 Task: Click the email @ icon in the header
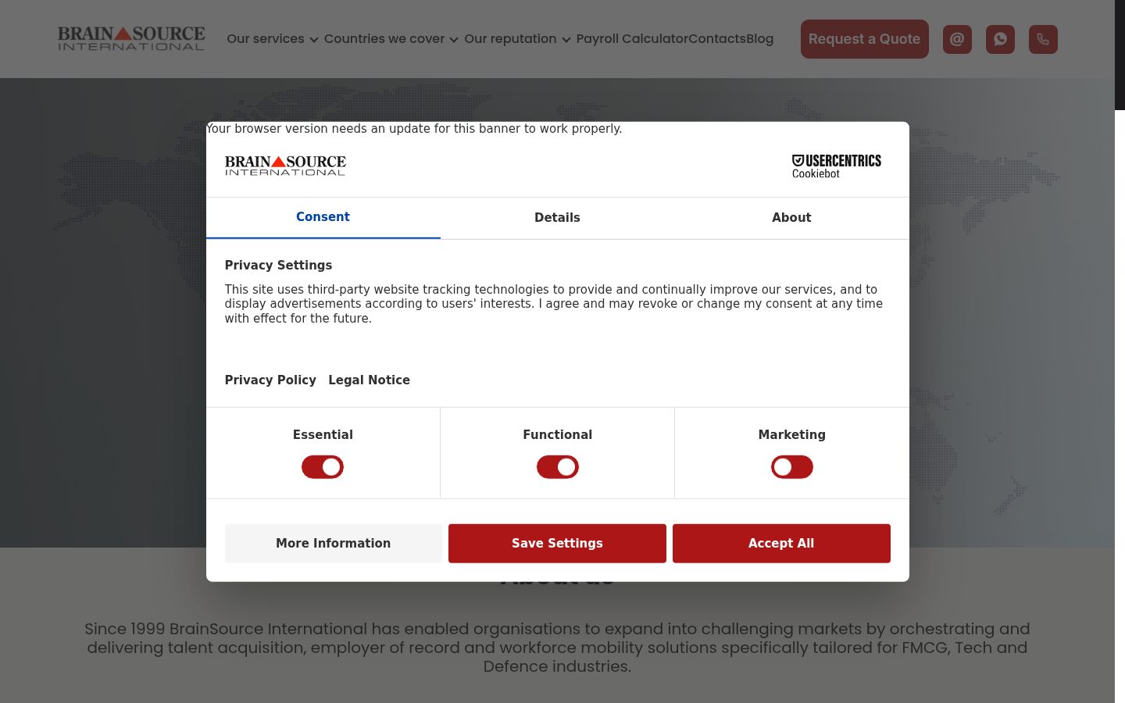[x=957, y=39]
